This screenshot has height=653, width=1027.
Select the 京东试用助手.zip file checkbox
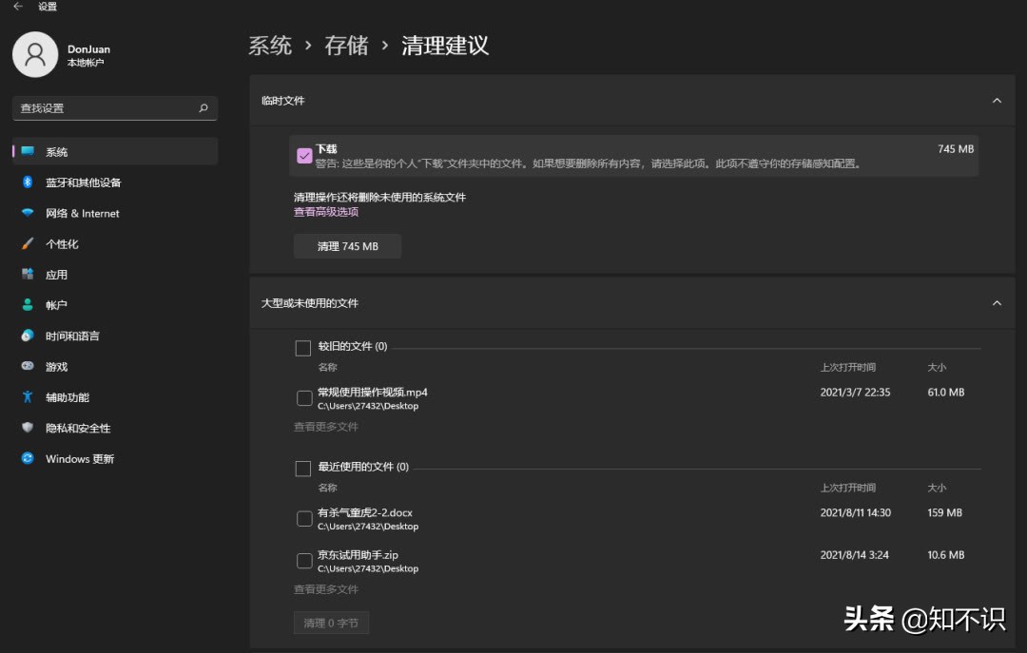pyautogui.click(x=303, y=560)
